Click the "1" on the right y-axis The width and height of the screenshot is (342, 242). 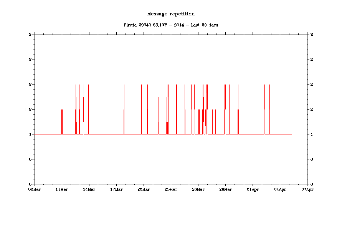tap(312, 134)
